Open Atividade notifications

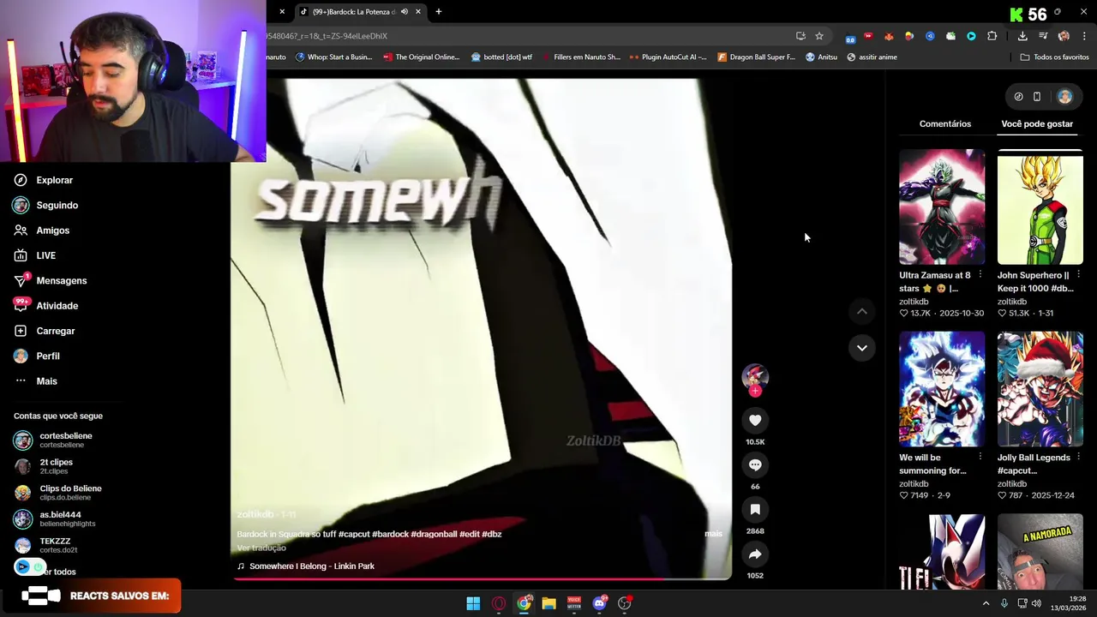(45, 305)
